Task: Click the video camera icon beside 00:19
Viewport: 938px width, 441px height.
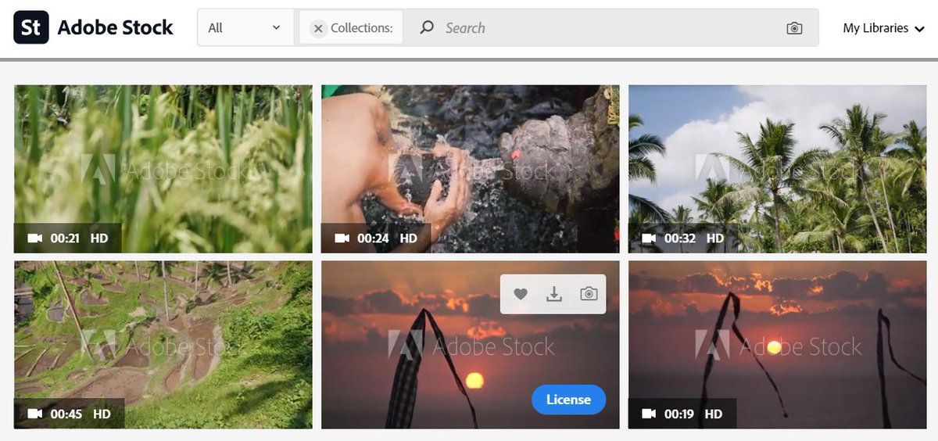Action: pos(649,414)
